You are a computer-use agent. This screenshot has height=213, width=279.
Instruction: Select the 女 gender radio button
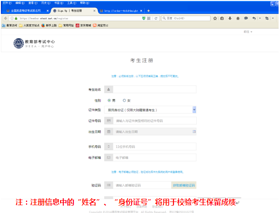124,100
